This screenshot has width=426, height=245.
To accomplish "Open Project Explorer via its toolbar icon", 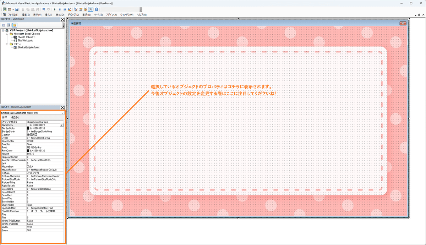I will click(76, 10).
